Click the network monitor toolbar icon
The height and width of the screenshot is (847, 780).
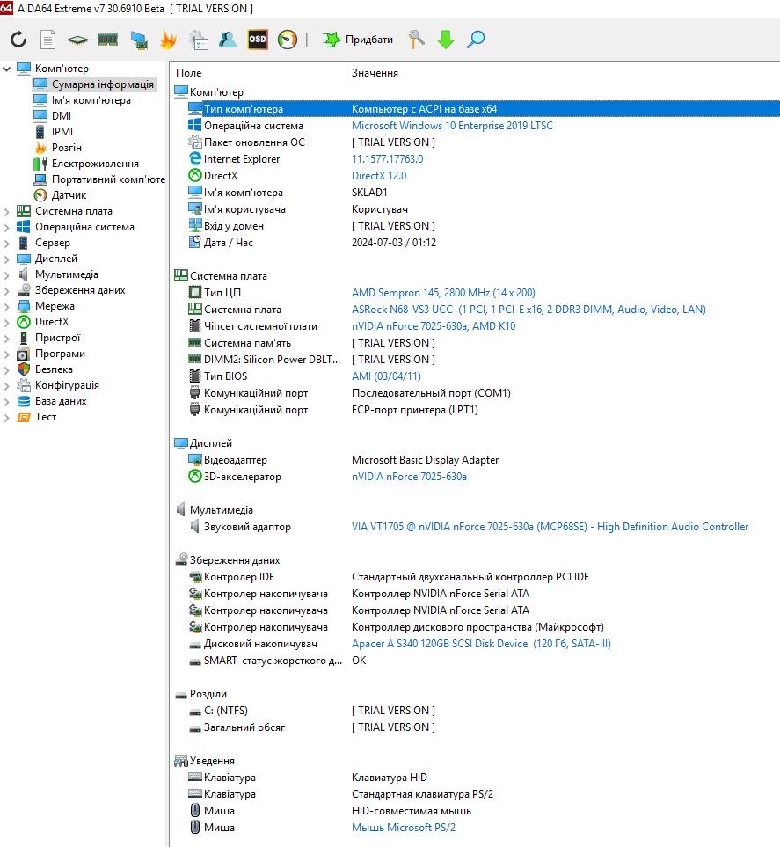click(x=139, y=40)
